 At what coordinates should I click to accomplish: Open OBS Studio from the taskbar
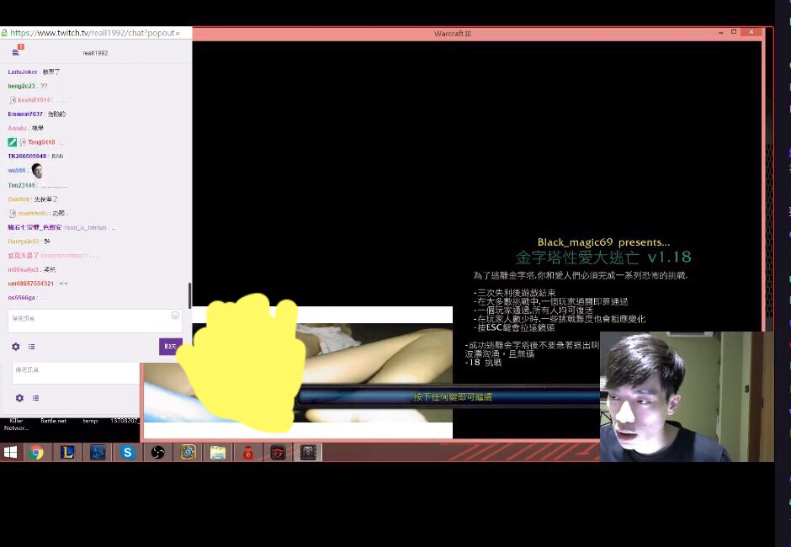point(157,453)
